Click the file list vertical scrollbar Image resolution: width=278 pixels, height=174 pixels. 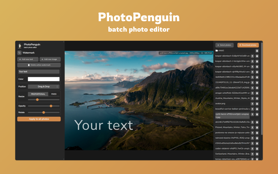click(x=262, y=89)
